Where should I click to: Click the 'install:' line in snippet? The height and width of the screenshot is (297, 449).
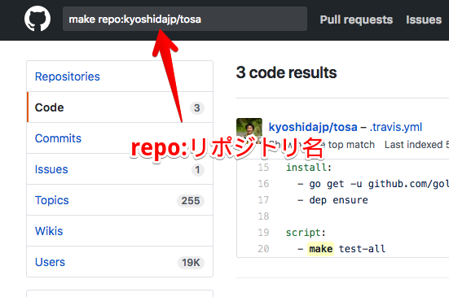click(309, 168)
